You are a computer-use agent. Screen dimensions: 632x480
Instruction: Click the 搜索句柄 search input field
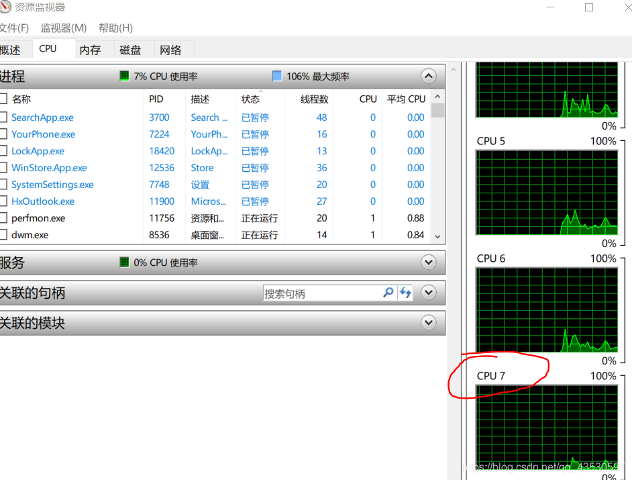coord(323,293)
